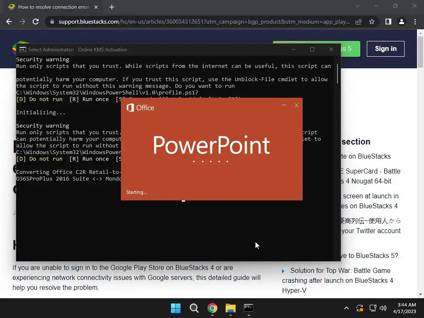Maximize the Online KMS Activation window

pos(312,49)
